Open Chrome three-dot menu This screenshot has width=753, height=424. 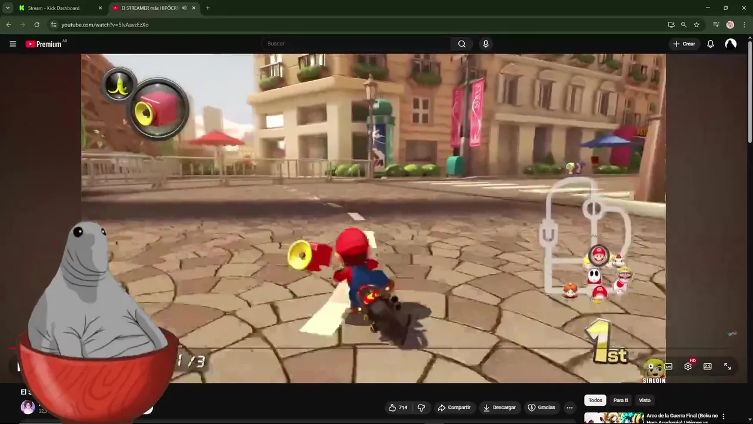(x=744, y=25)
